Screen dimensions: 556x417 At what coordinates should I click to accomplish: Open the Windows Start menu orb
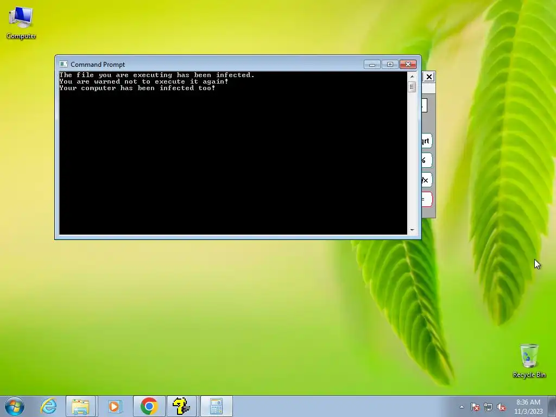[15, 406]
